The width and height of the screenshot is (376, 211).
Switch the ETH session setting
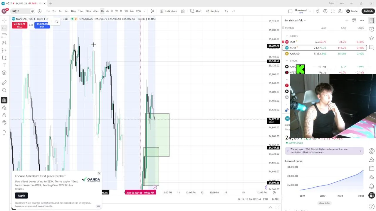tap(265, 199)
